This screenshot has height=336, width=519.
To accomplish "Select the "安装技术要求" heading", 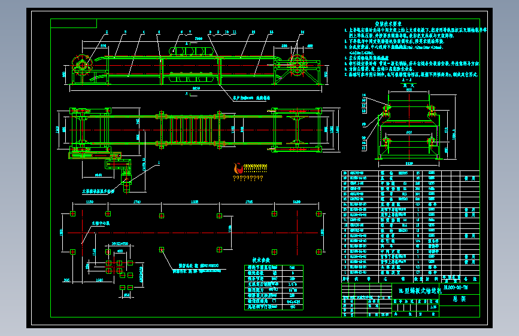I will (x=388, y=24).
